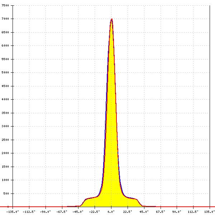Click the 3500 y-axis label
Viewport: 215px width, 215px height.
[5, 113]
